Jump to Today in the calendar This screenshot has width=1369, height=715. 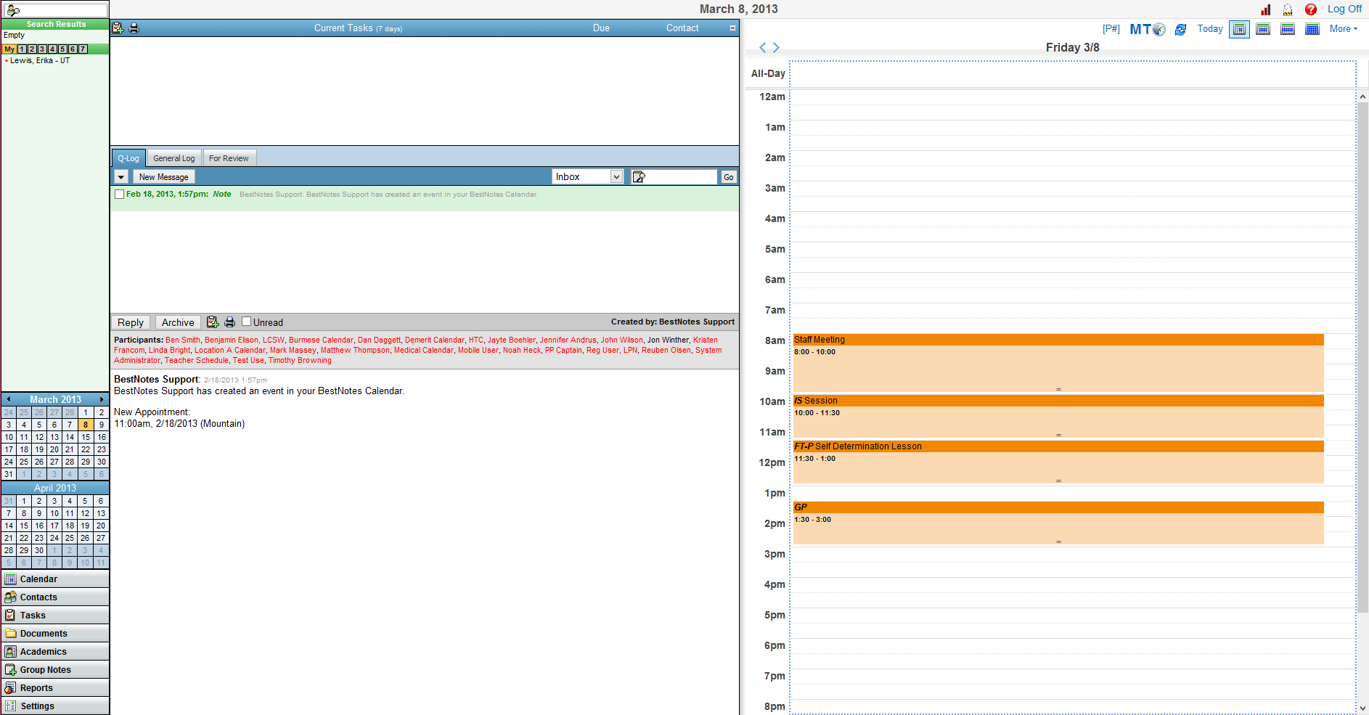click(1210, 29)
